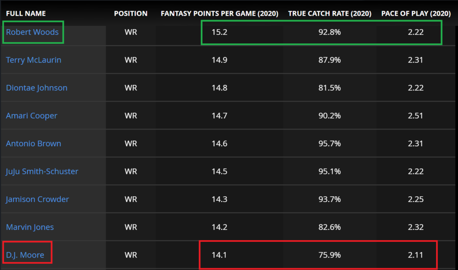Image resolution: width=458 pixels, height=270 pixels.
Task: Select the Jamison Crowder link
Action: pyautogui.click(x=37, y=199)
